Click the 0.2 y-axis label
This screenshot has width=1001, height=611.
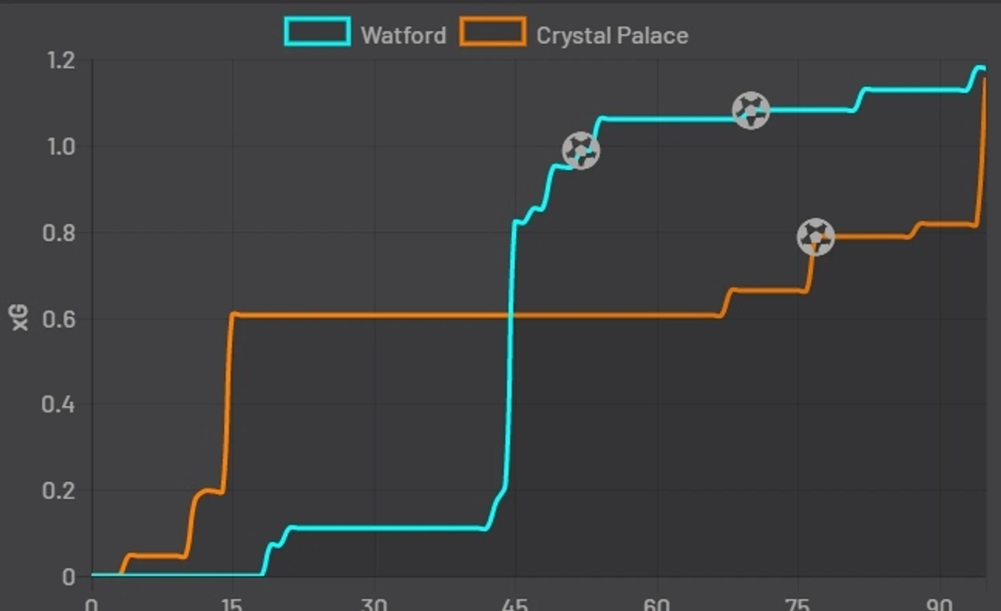pyautogui.click(x=59, y=490)
